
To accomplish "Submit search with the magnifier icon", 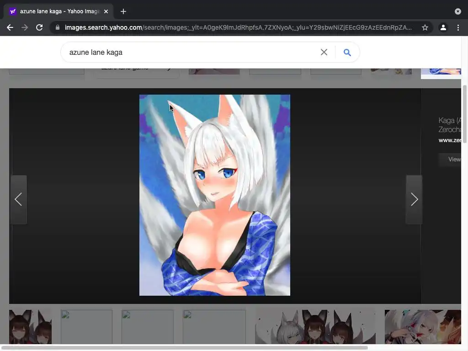I will click(347, 52).
